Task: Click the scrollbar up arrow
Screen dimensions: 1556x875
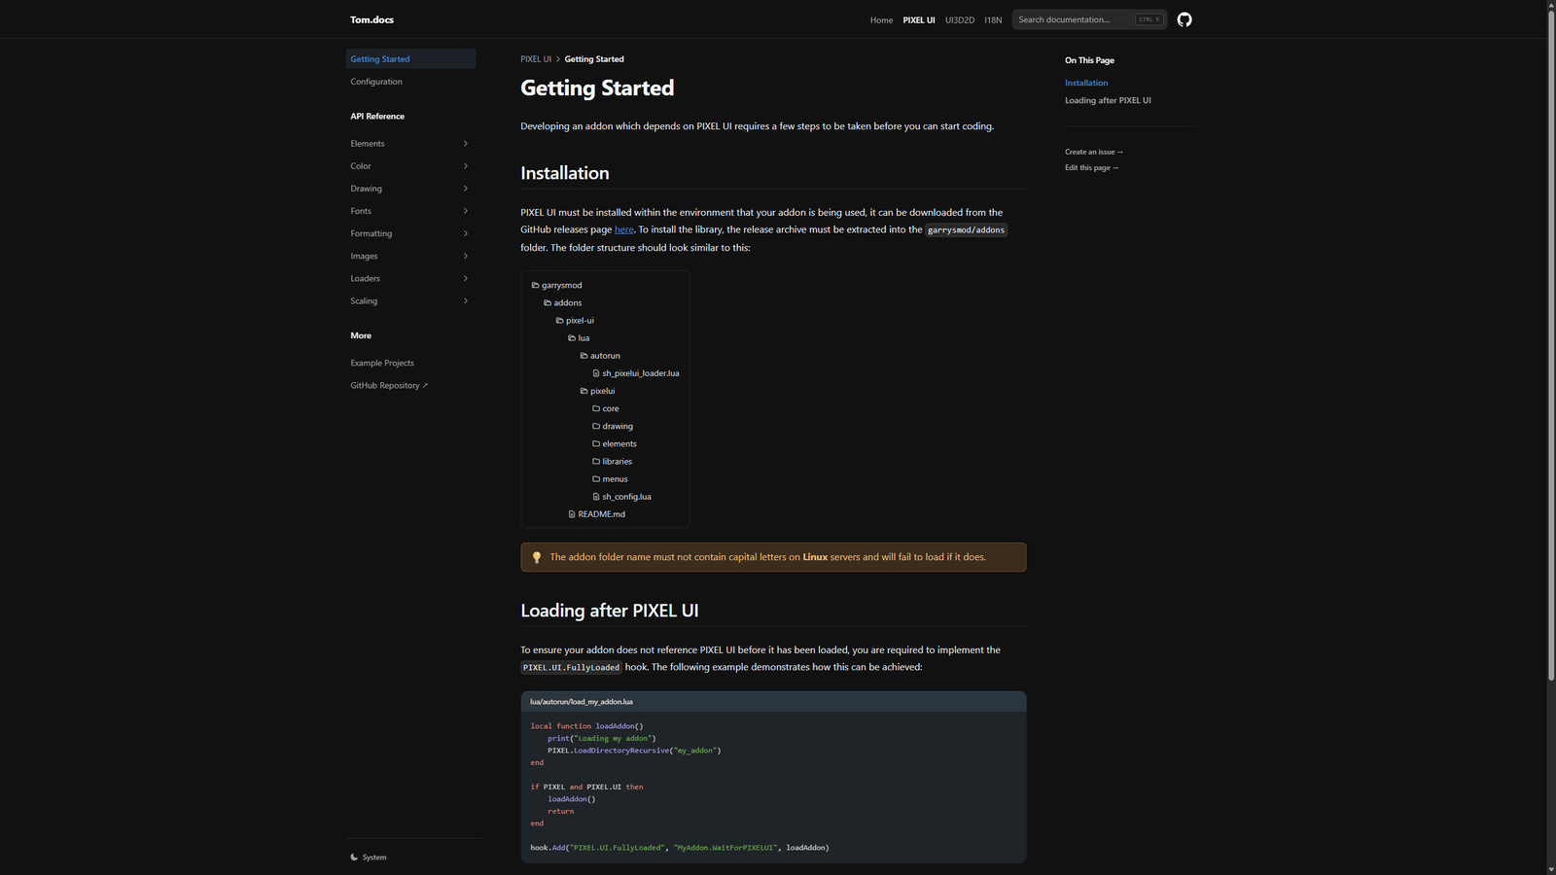Action: pos(1551,5)
